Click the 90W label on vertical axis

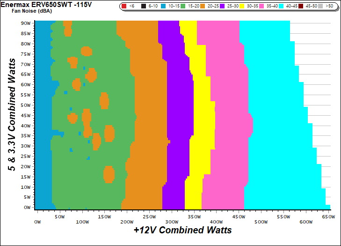click(26, 23)
